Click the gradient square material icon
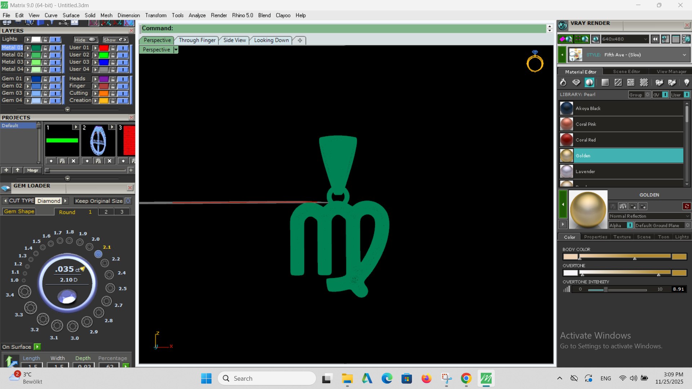Screen dimensions: 692x389 (x=605, y=82)
